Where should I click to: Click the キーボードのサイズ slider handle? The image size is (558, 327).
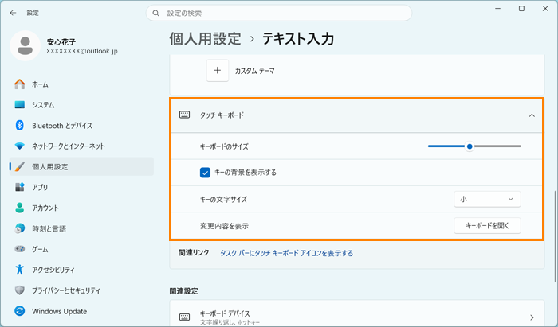[x=470, y=146]
